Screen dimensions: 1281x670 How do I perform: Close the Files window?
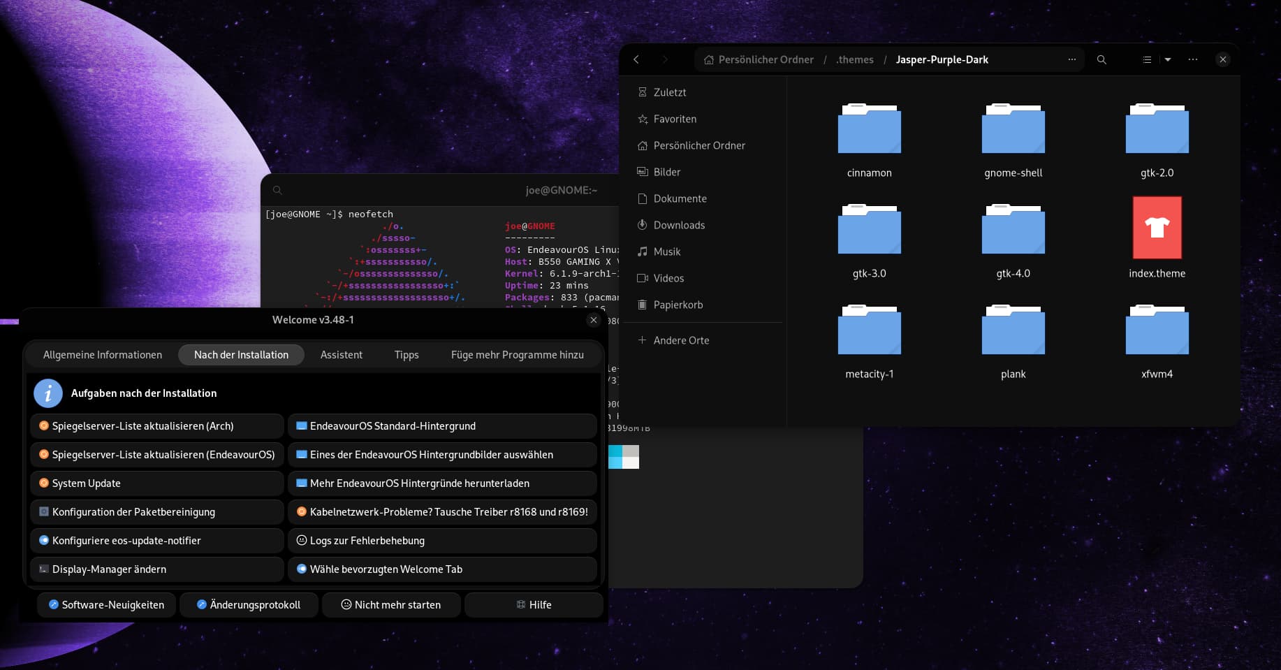tap(1223, 59)
